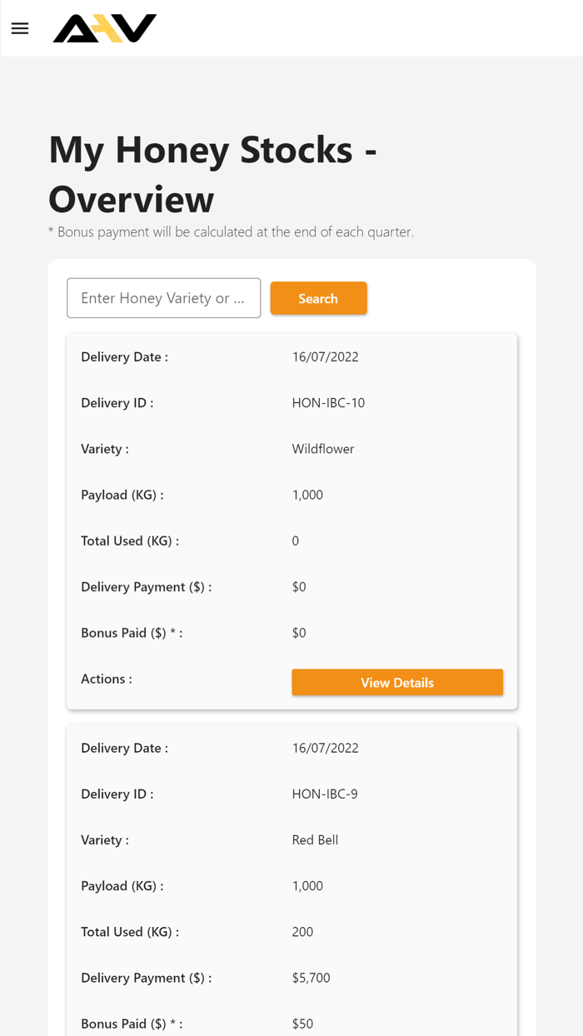Click Total Used value of 200
583x1036 pixels.
tap(302, 932)
